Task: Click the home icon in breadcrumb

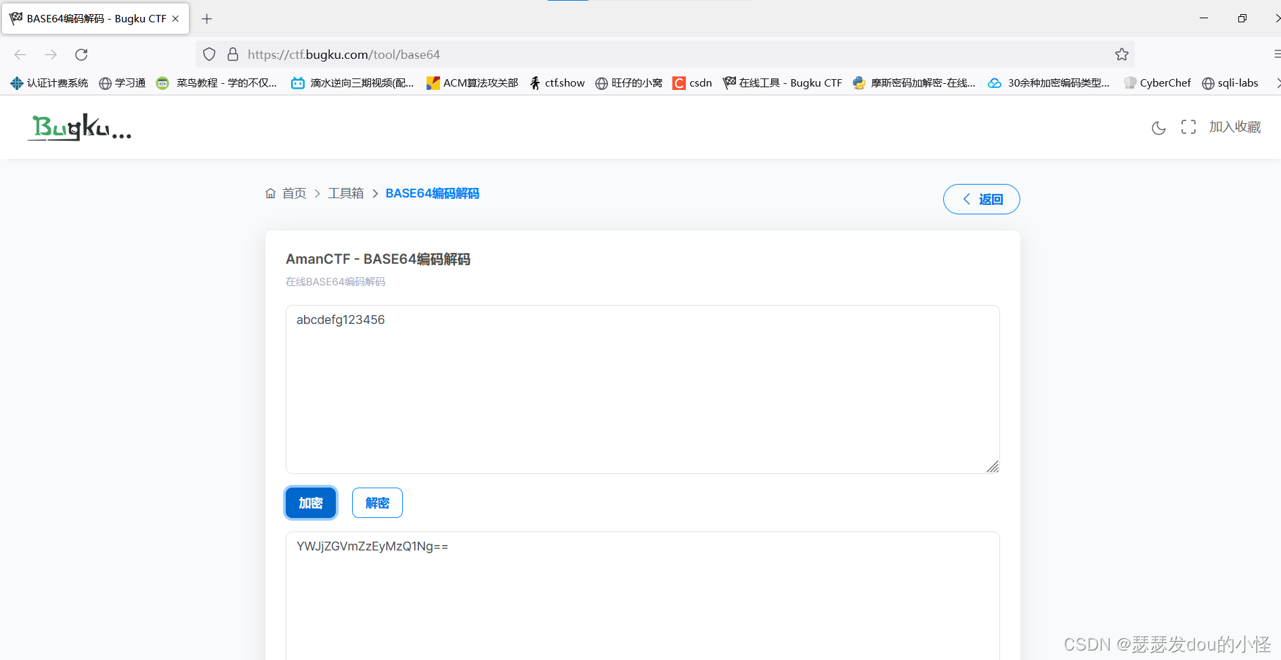Action: 270,193
